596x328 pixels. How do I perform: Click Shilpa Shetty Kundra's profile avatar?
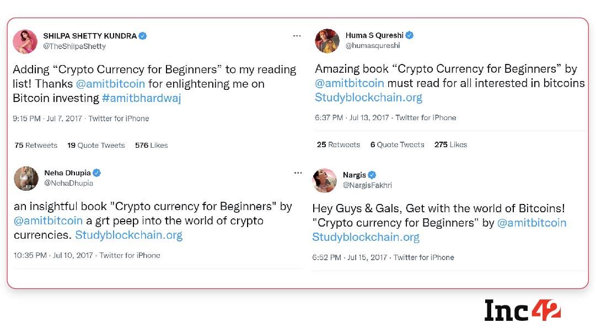click(25, 41)
